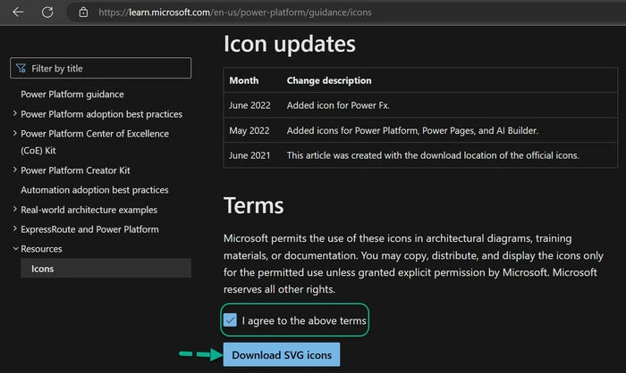Image resolution: width=626 pixels, height=373 pixels.
Task: Click the 'June 2022' table cell
Action: pyautogui.click(x=250, y=105)
